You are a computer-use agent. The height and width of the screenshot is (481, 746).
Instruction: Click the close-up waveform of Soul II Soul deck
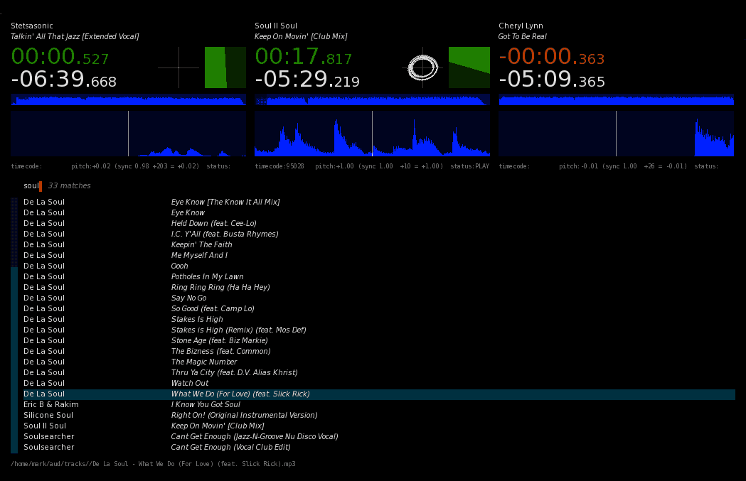[x=372, y=134]
